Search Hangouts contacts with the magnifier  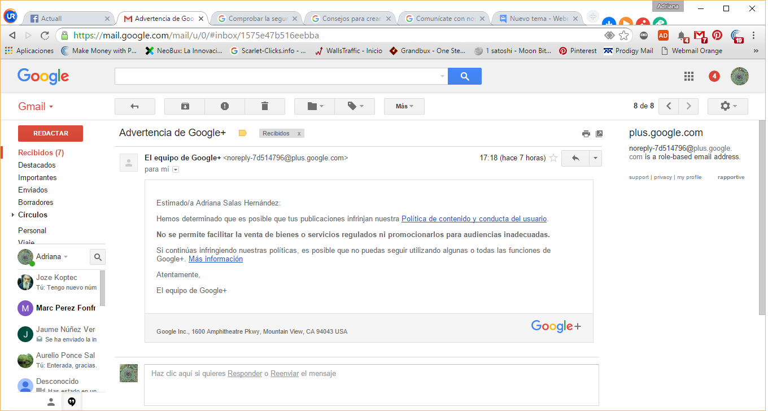click(x=98, y=257)
